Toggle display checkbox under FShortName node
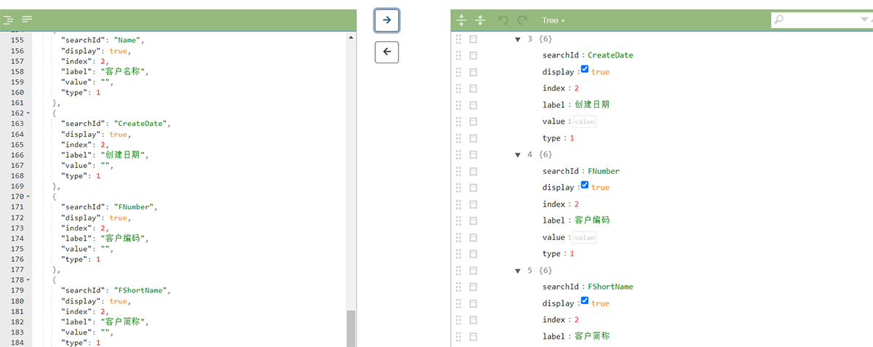The height and width of the screenshot is (347, 873). 585,301
